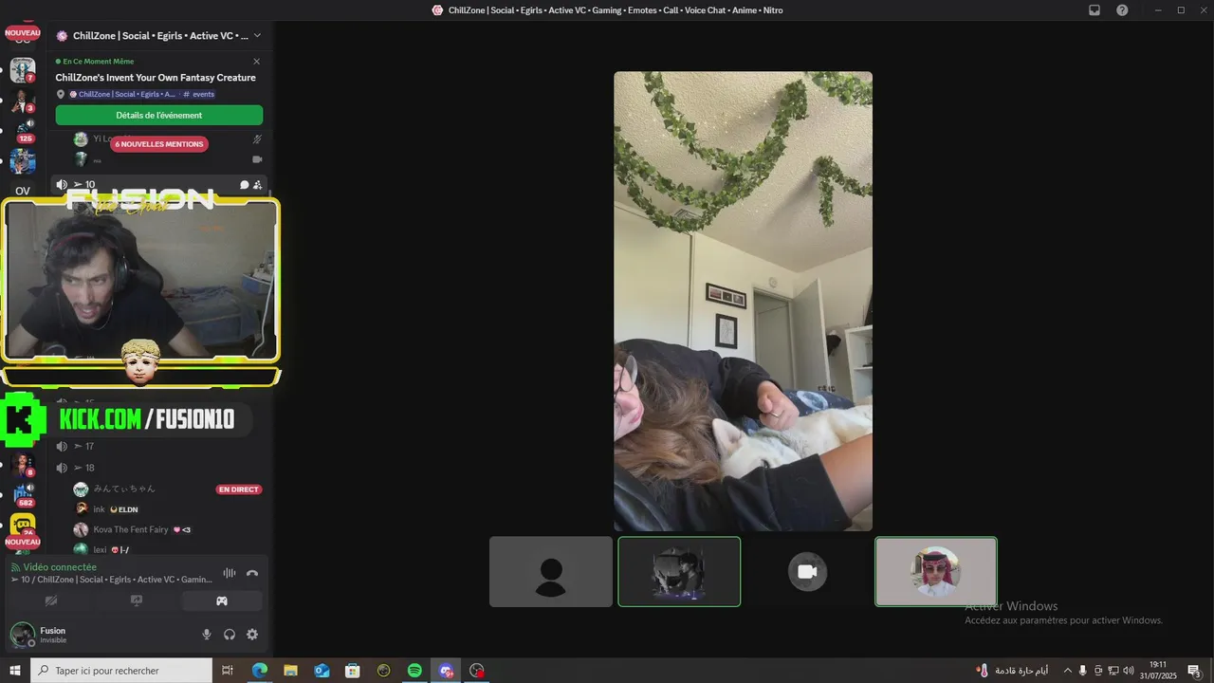Toggle noise suppression waveform icon
Screen dimensions: 1214x683
coord(230,573)
